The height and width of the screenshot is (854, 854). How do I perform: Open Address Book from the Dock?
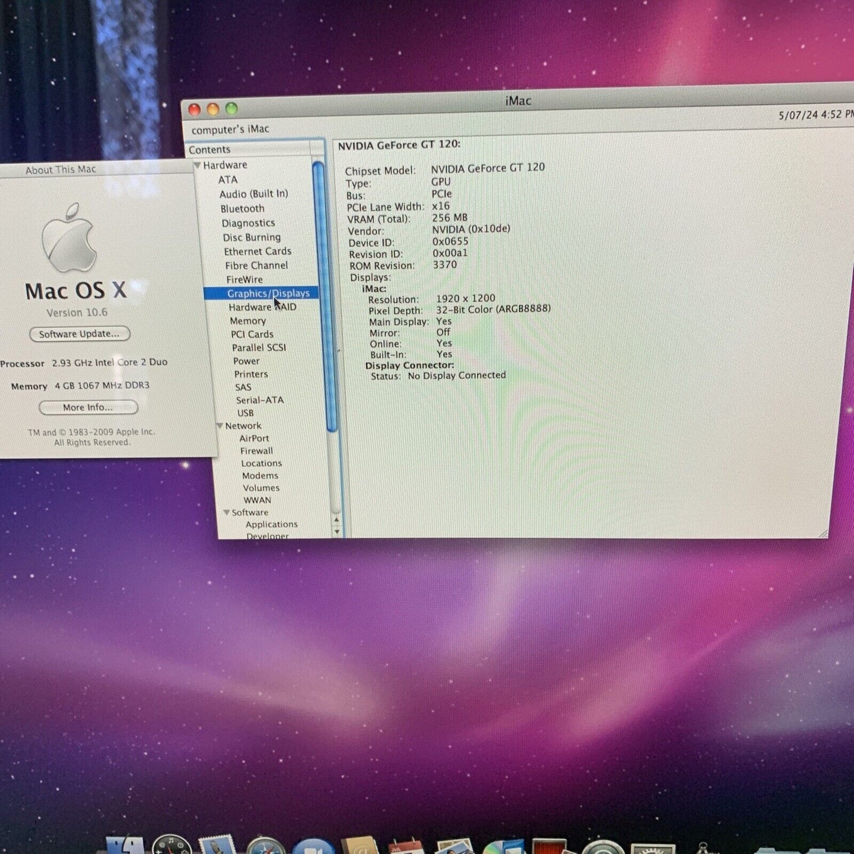coord(359,845)
